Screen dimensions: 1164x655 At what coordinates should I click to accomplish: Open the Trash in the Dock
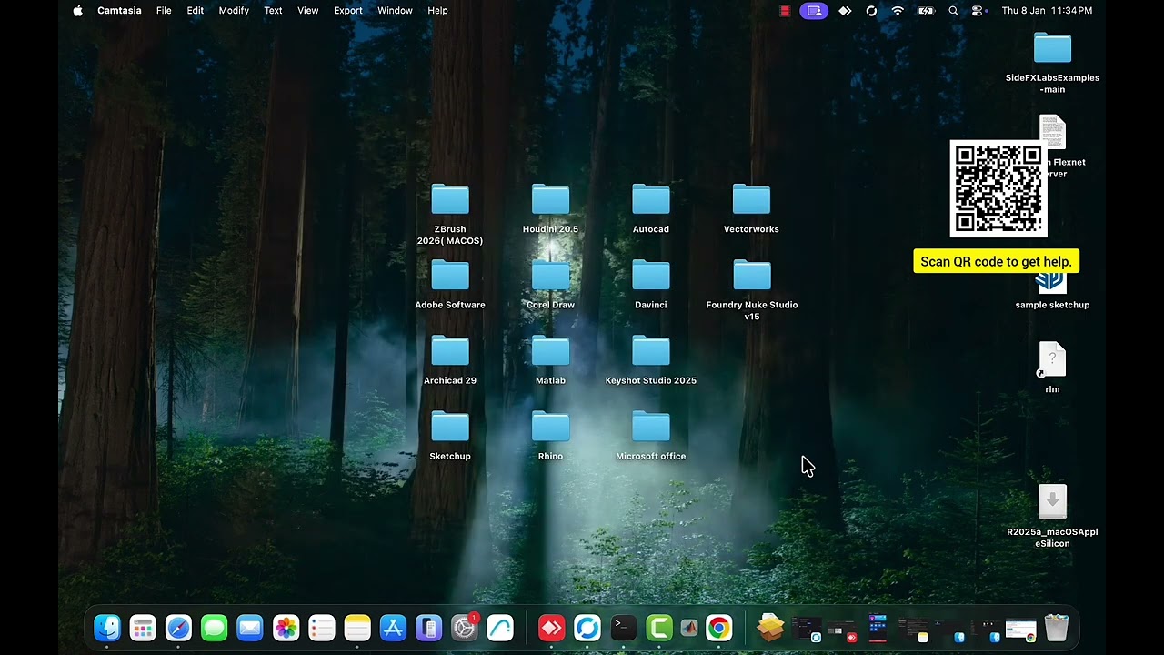[1057, 628]
